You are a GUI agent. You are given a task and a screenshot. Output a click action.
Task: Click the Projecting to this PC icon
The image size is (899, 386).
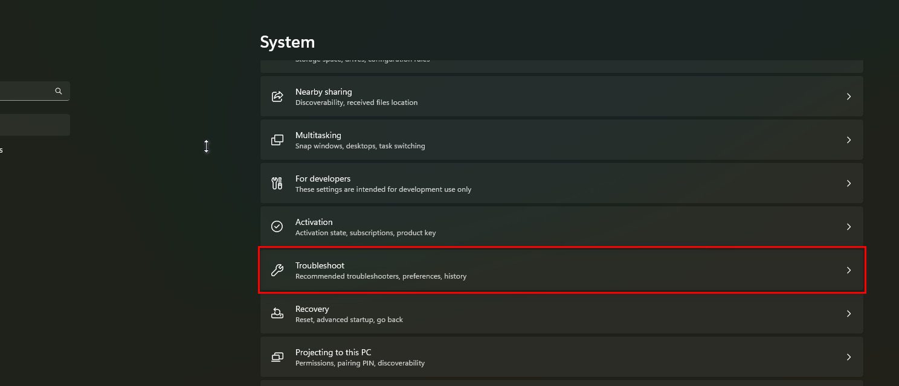[x=277, y=357]
